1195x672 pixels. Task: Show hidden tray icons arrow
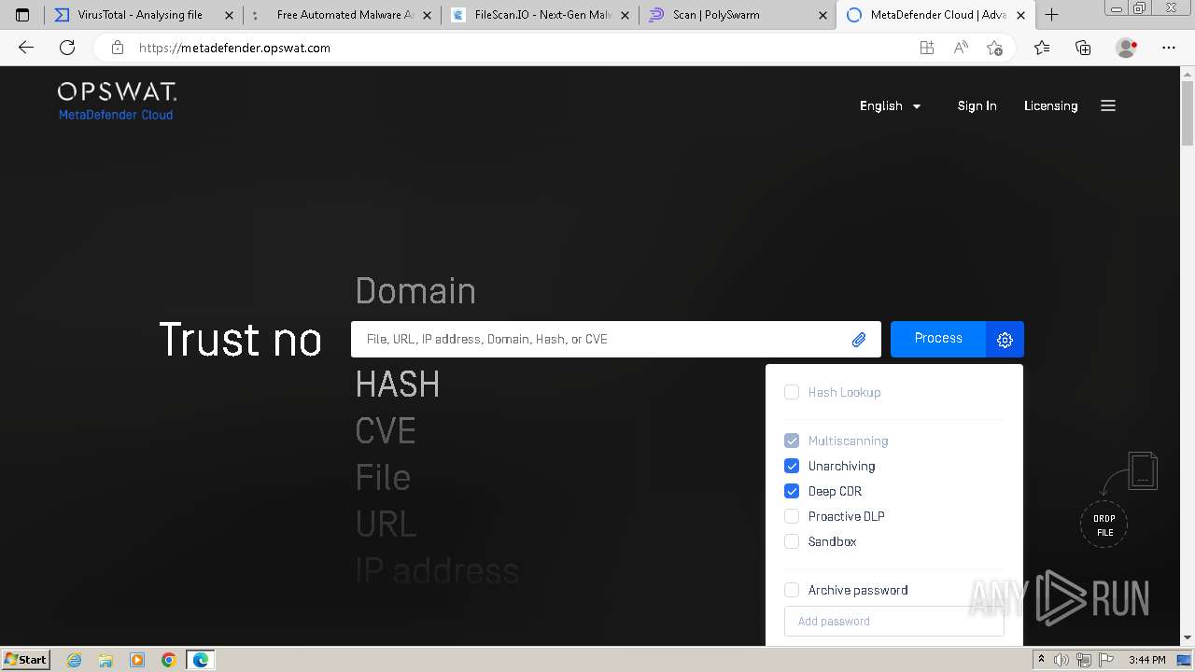[x=1041, y=660]
